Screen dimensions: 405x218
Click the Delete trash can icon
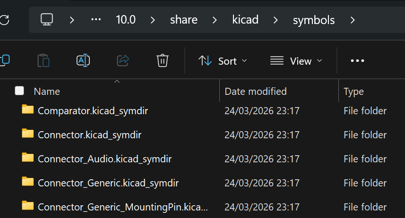pos(163,60)
